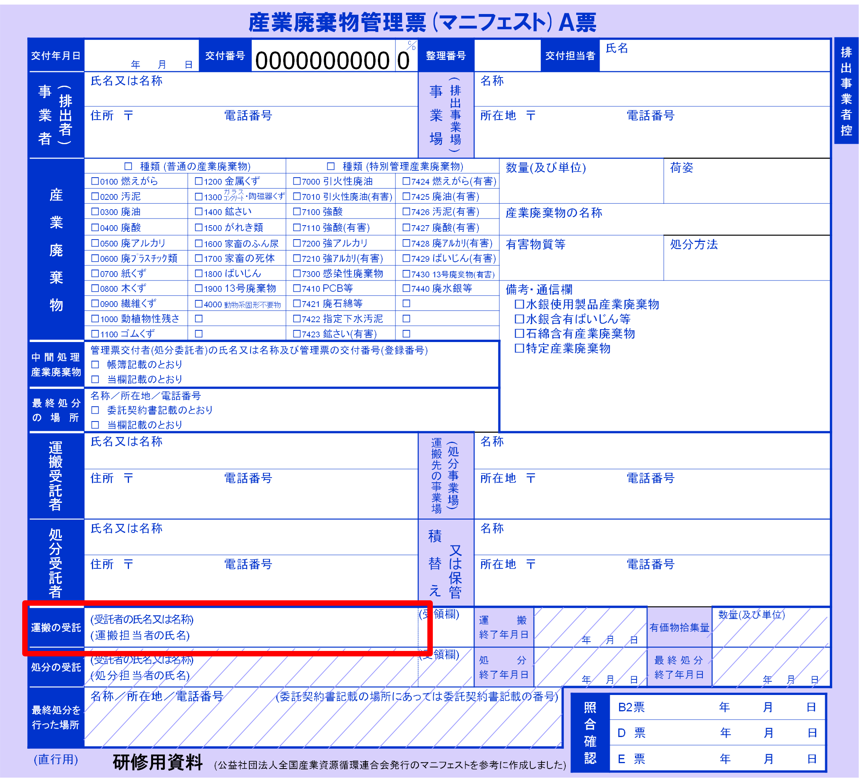Select 帳簿記載のとおり checkbox
The height and width of the screenshot is (783, 859).
pos(95,365)
